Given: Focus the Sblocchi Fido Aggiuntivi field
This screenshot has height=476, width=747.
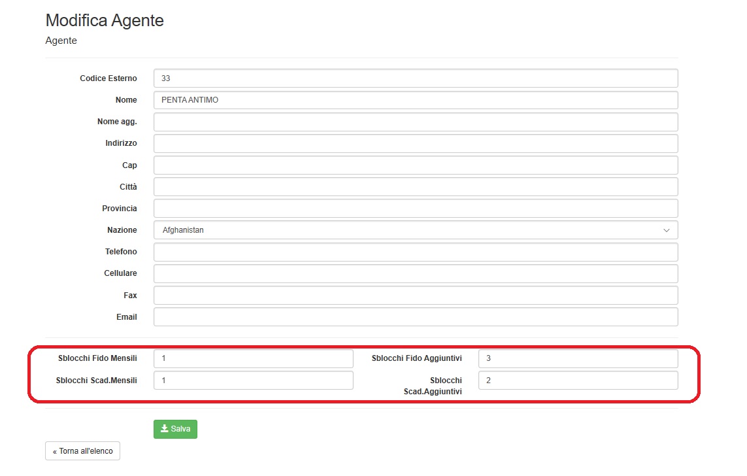Looking at the screenshot, I should pos(578,358).
